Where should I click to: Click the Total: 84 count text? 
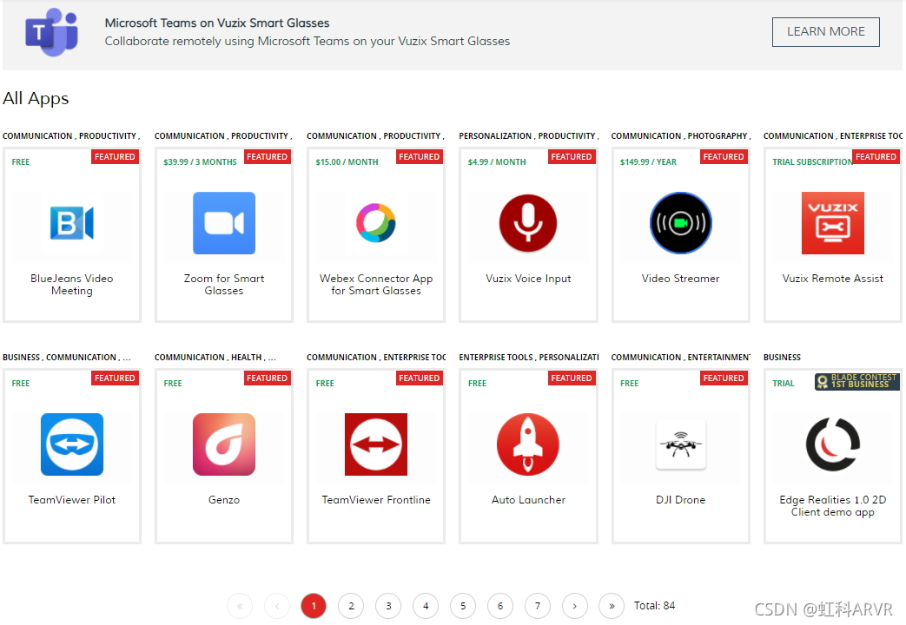(x=654, y=605)
